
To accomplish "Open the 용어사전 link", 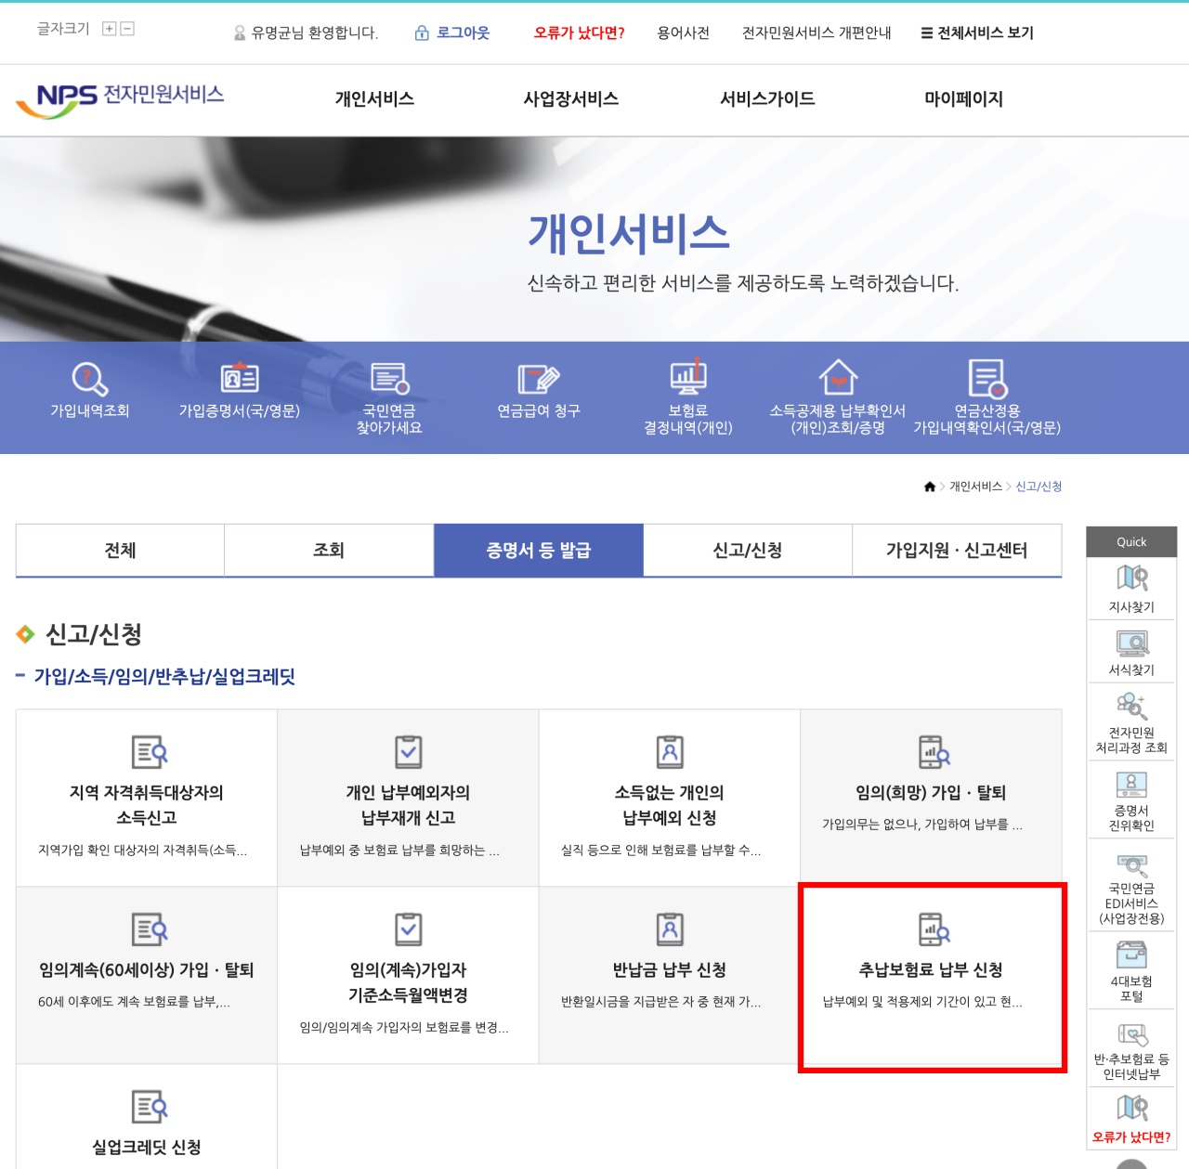I will 685,32.
